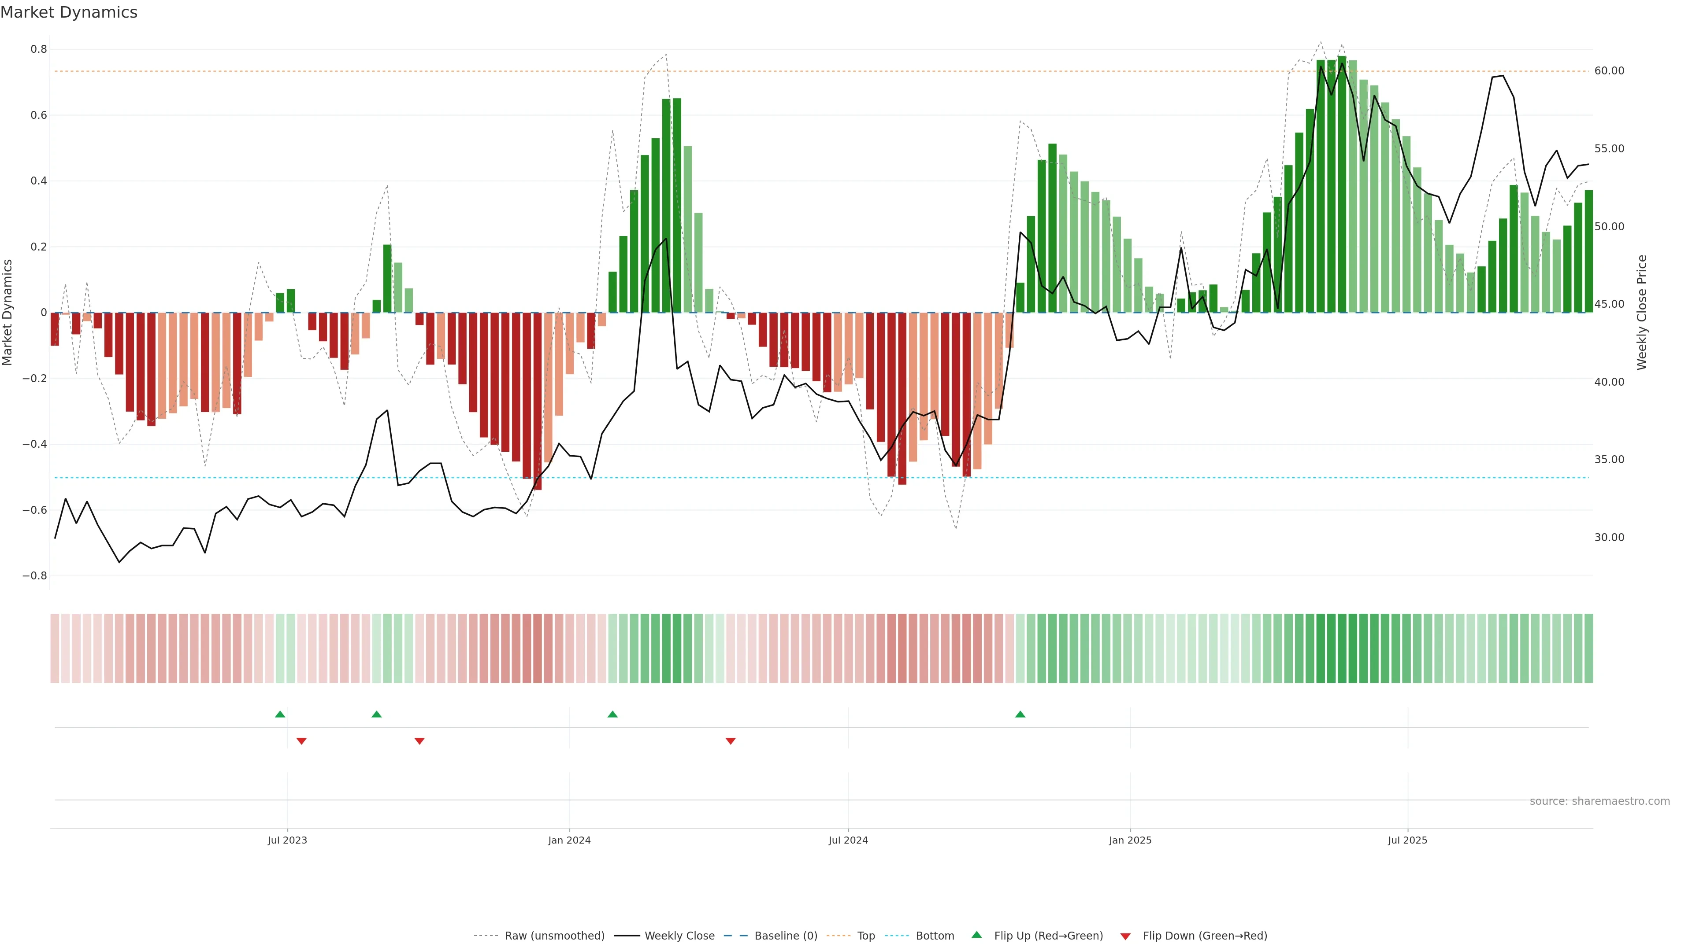The width and height of the screenshot is (1692, 951).
Task: Click the Flip Down red triangle legend icon
Action: click(1125, 936)
